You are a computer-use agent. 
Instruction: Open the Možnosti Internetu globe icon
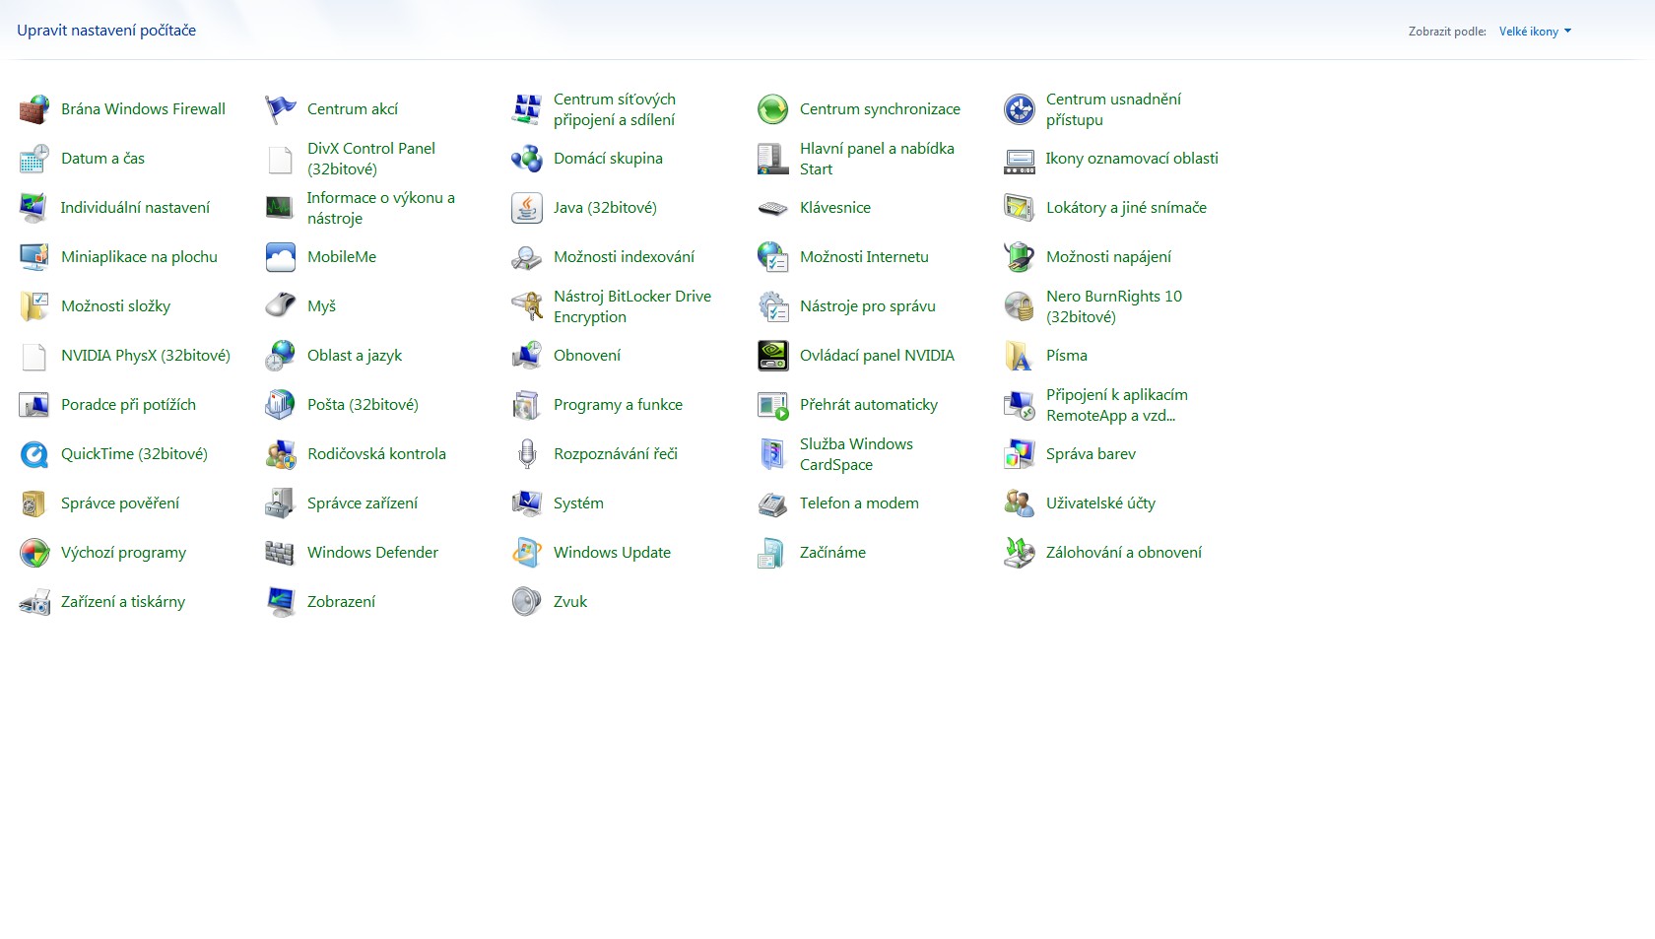(773, 257)
